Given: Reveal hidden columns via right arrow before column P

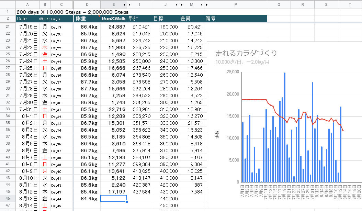Looking at the screenshot, I should click(x=207, y=4).
